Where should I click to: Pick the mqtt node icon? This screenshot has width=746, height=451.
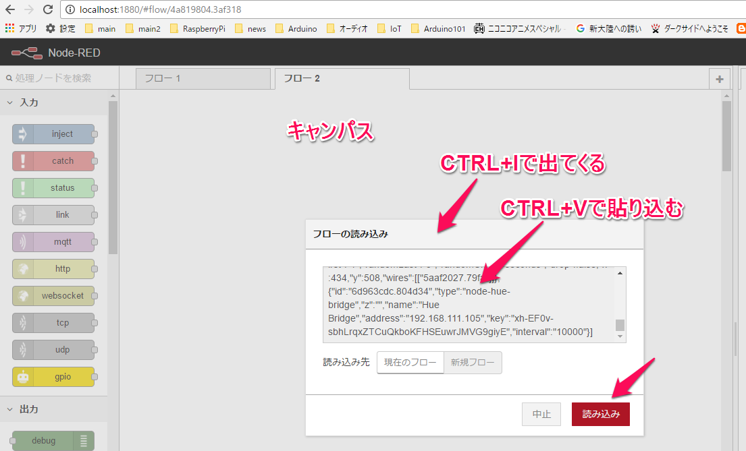point(23,242)
